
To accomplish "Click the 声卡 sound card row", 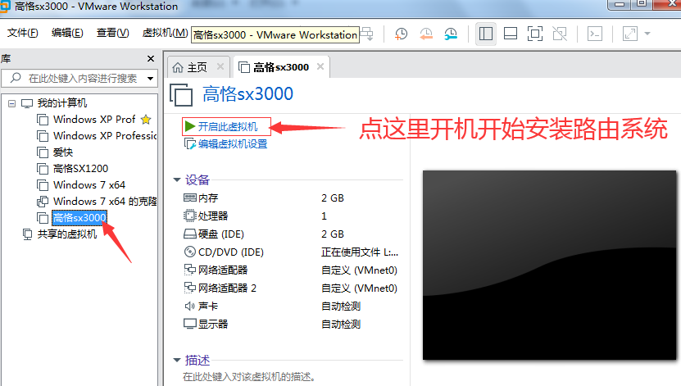I will (x=290, y=307).
